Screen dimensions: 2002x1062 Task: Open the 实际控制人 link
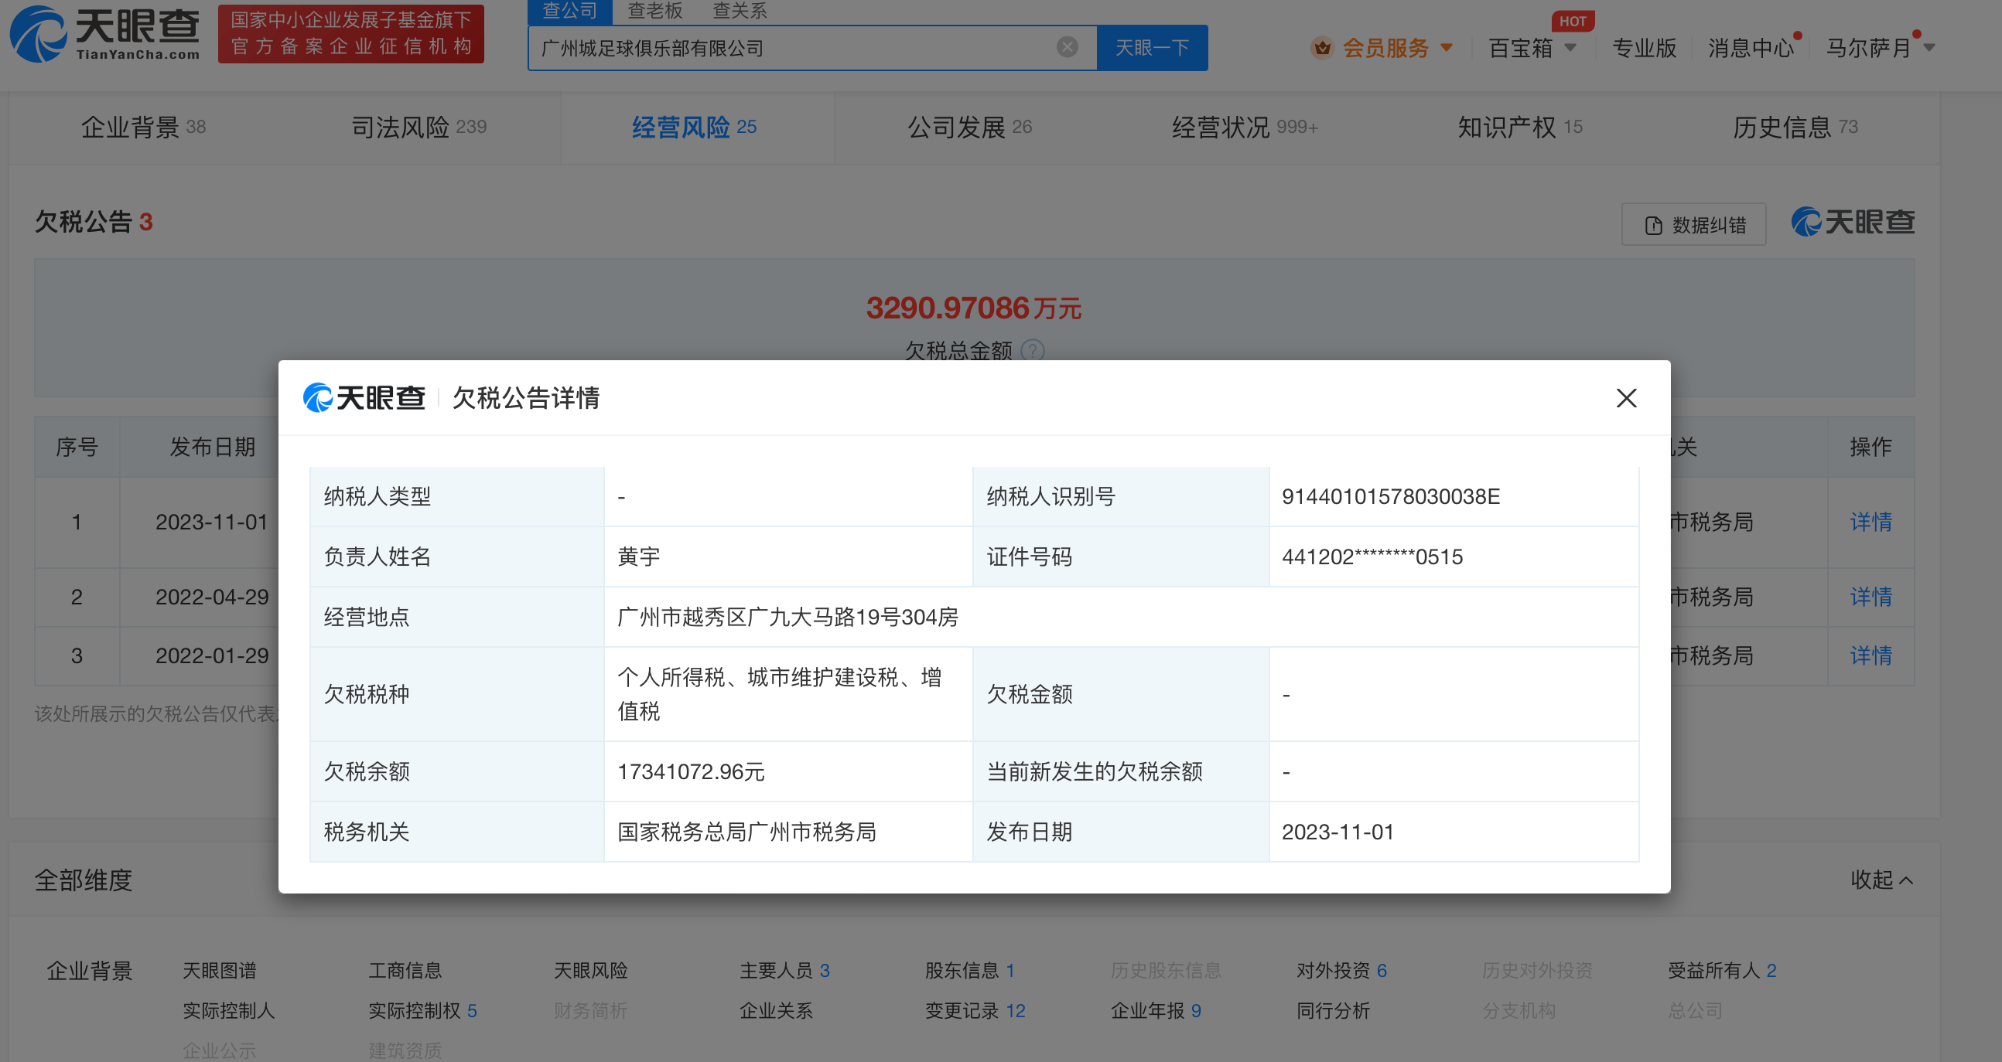(228, 1011)
